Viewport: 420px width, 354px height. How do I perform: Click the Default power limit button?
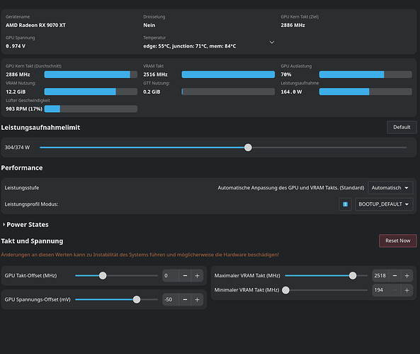pyautogui.click(x=402, y=127)
